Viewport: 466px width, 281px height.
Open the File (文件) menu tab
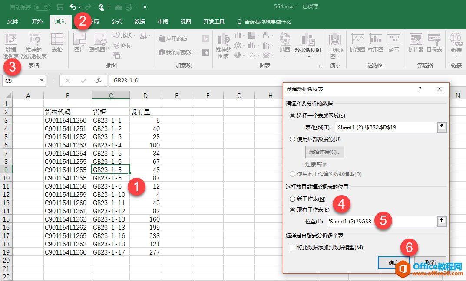(x=13, y=22)
